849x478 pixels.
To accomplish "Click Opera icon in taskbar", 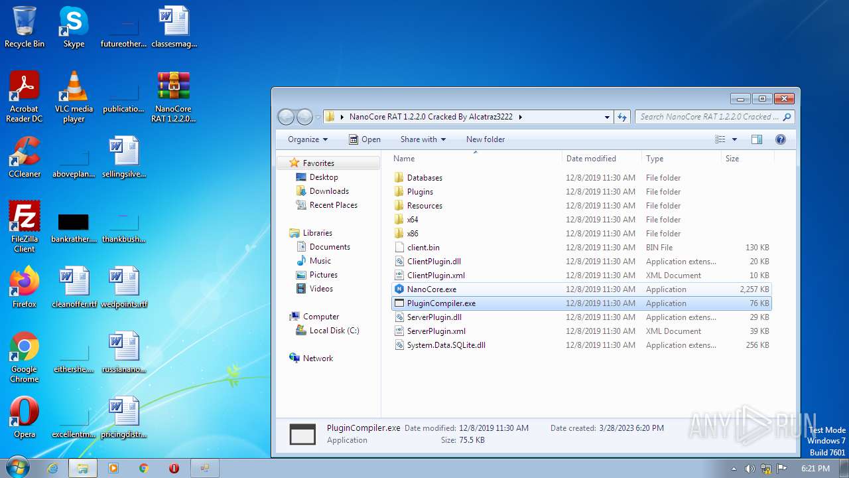I will [x=174, y=468].
